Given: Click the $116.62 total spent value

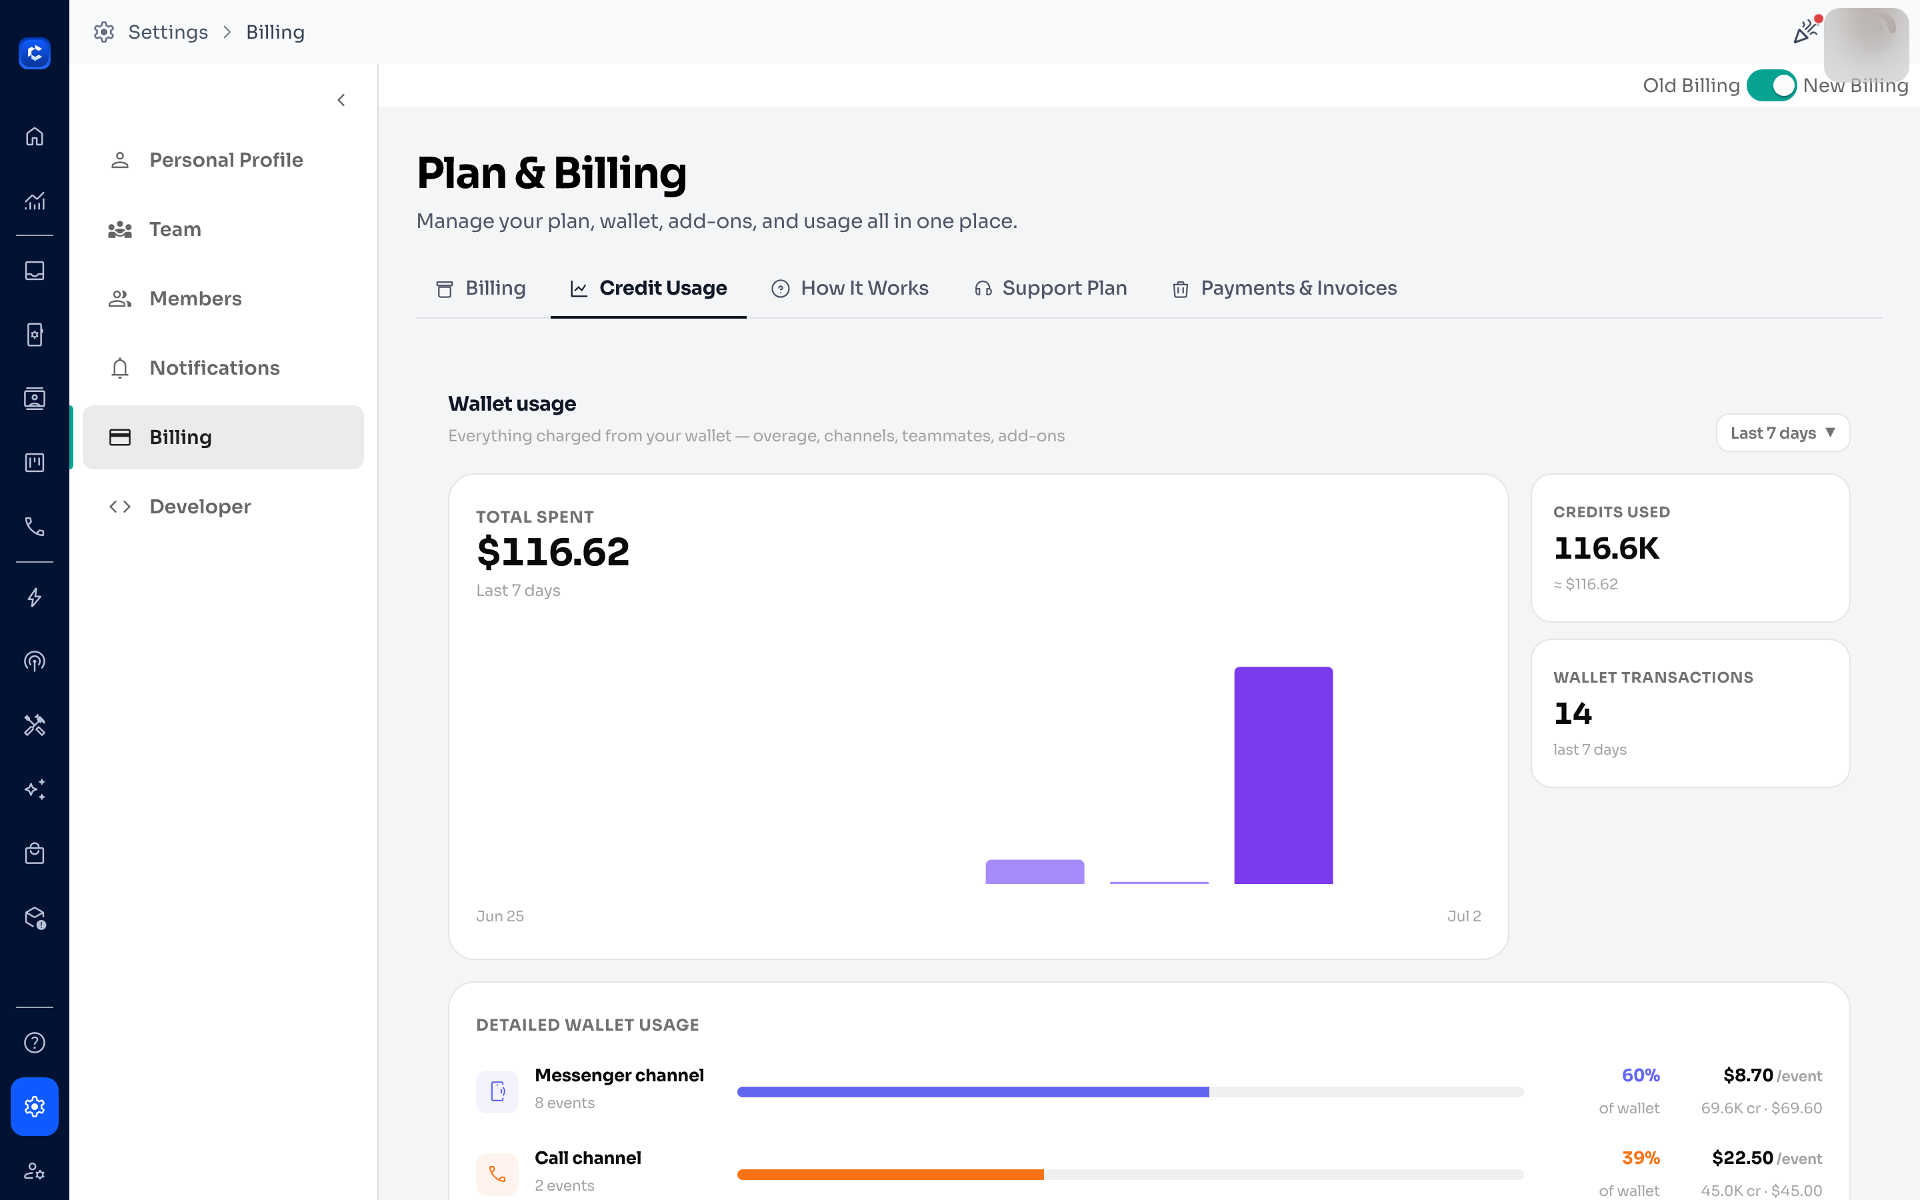Looking at the screenshot, I should tap(553, 553).
